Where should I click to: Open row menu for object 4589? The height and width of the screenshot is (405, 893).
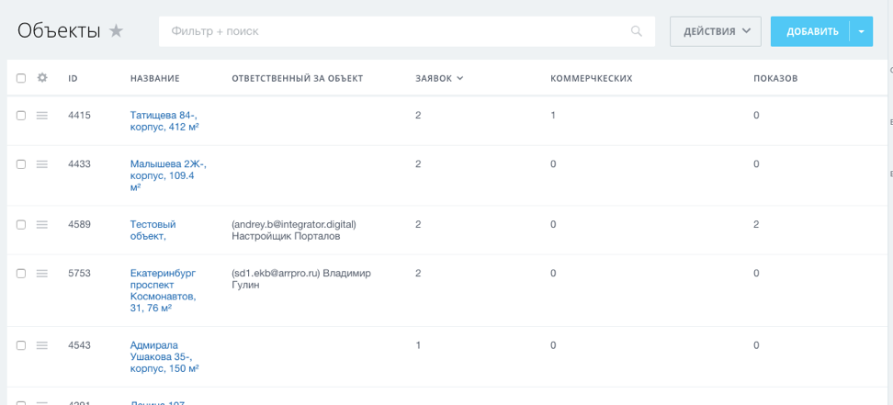42,224
